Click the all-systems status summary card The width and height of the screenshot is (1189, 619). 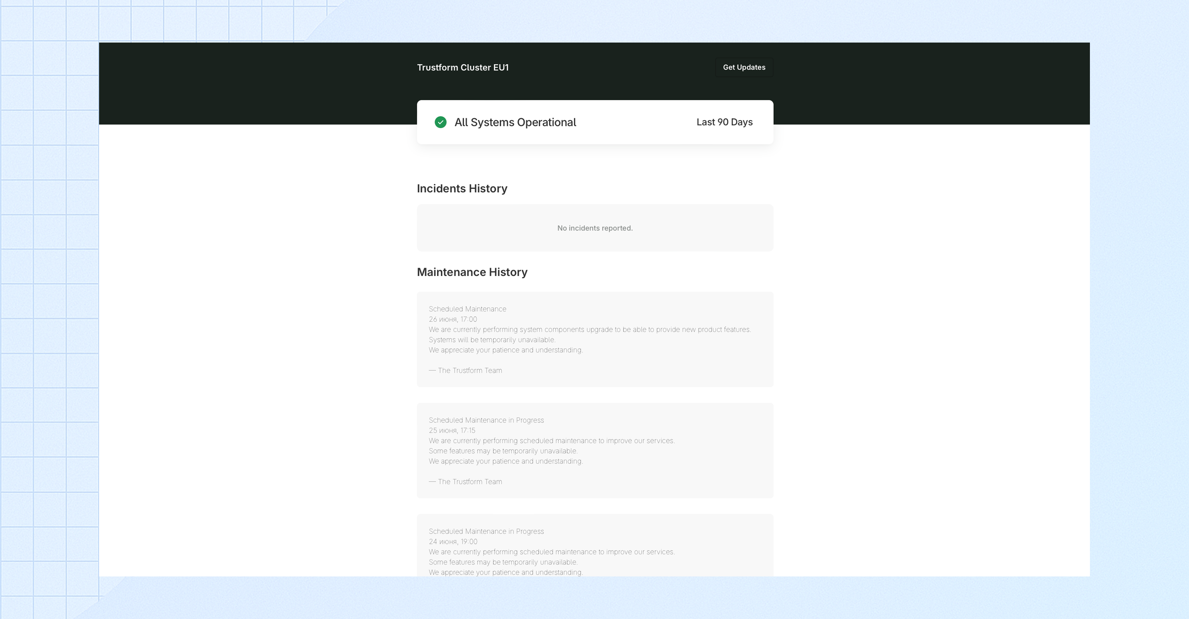(637, 134)
